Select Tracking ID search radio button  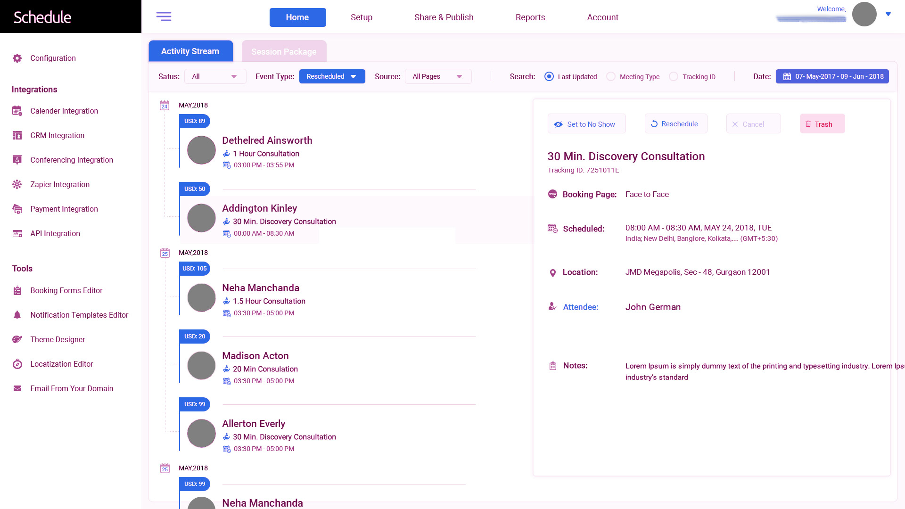coord(674,76)
